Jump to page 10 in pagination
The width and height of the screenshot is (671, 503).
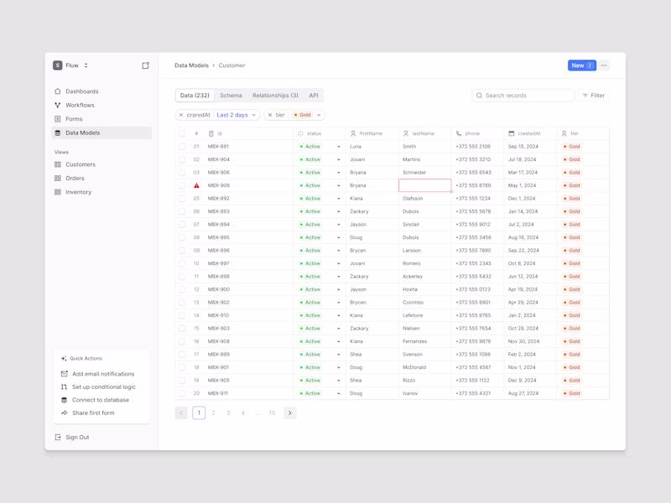point(272,412)
